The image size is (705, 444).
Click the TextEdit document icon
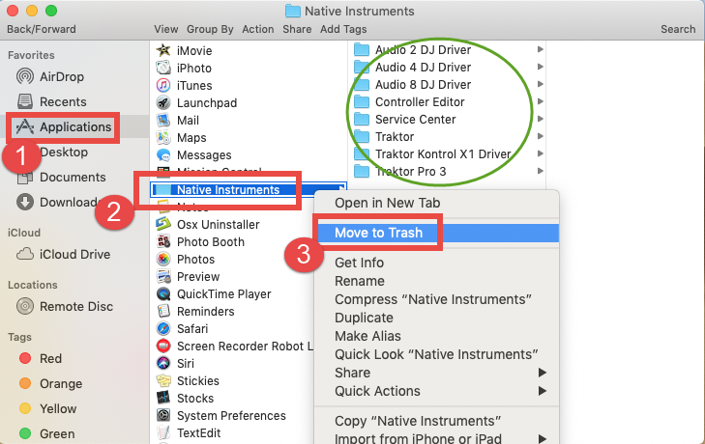click(x=163, y=432)
